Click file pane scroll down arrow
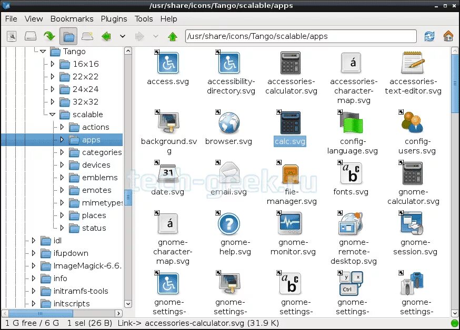Screen dimensions: 460x330 pos(455,313)
